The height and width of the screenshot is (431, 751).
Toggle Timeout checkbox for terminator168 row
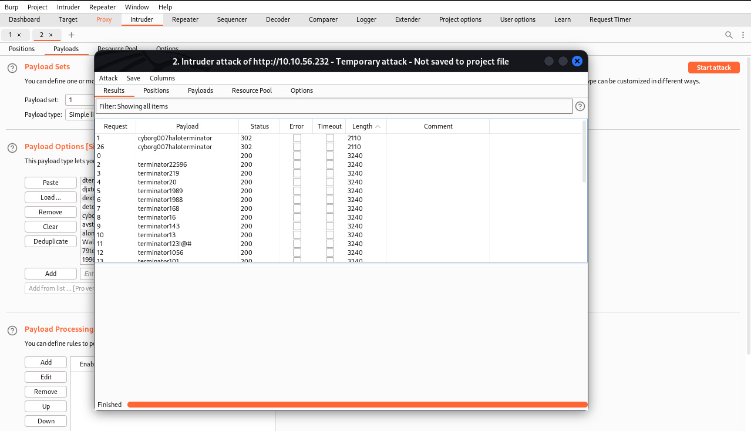tap(330, 208)
